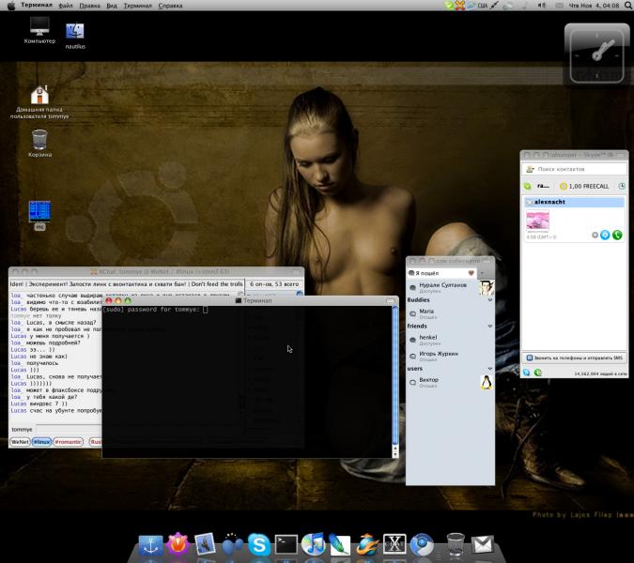
Task: Open Spotlight search magnifier in menu bar
Action: [628, 6]
